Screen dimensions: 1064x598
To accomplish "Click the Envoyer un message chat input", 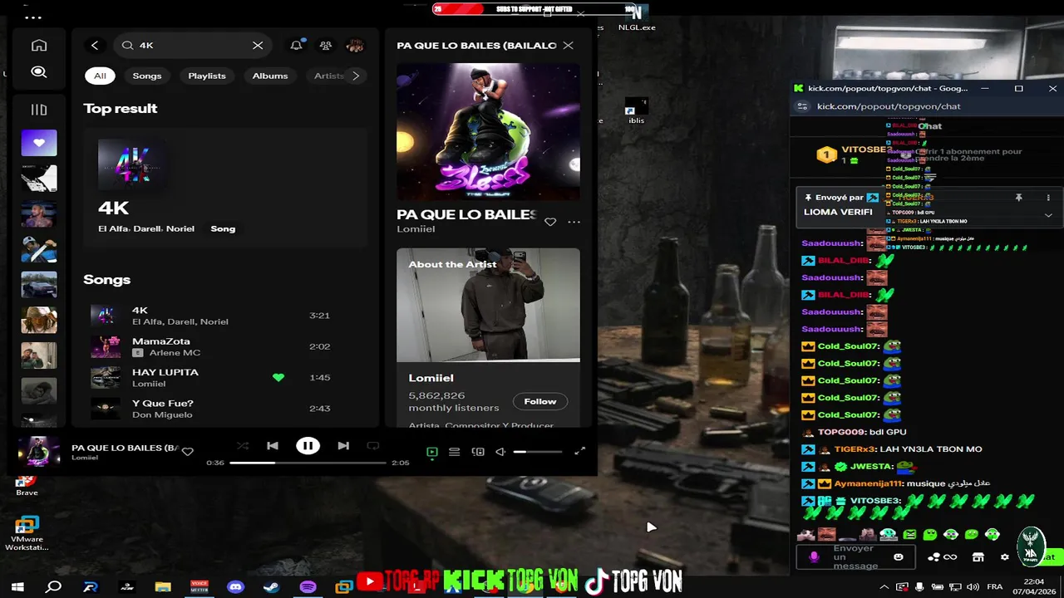I will (856, 557).
